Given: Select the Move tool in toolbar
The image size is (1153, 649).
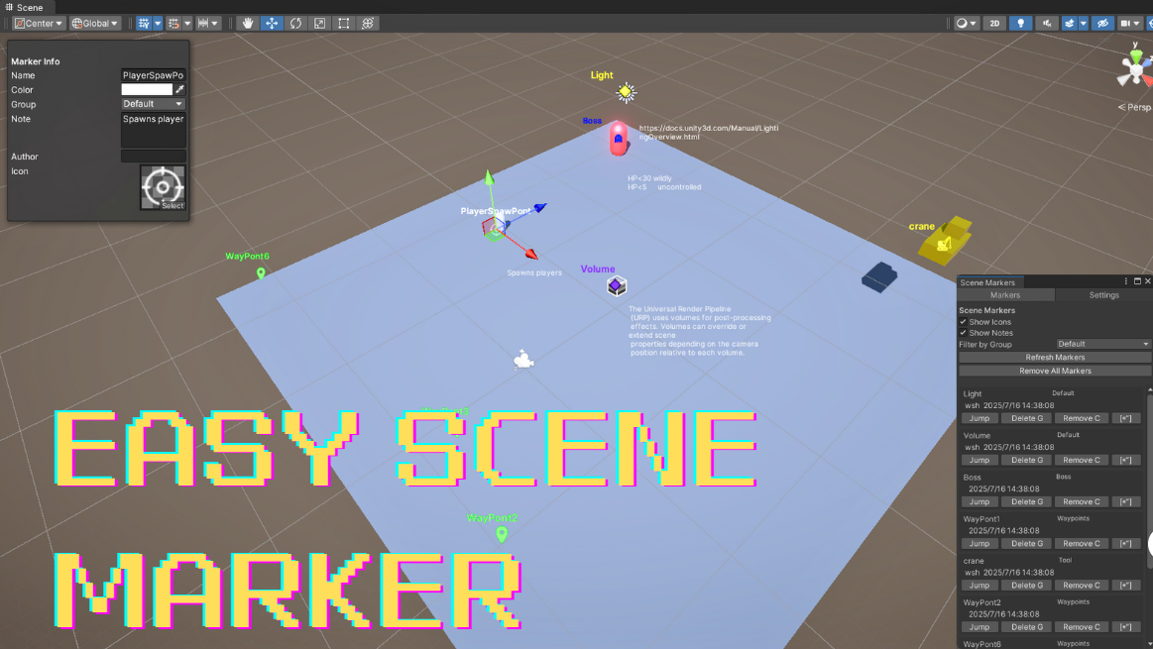Looking at the screenshot, I should click(272, 24).
